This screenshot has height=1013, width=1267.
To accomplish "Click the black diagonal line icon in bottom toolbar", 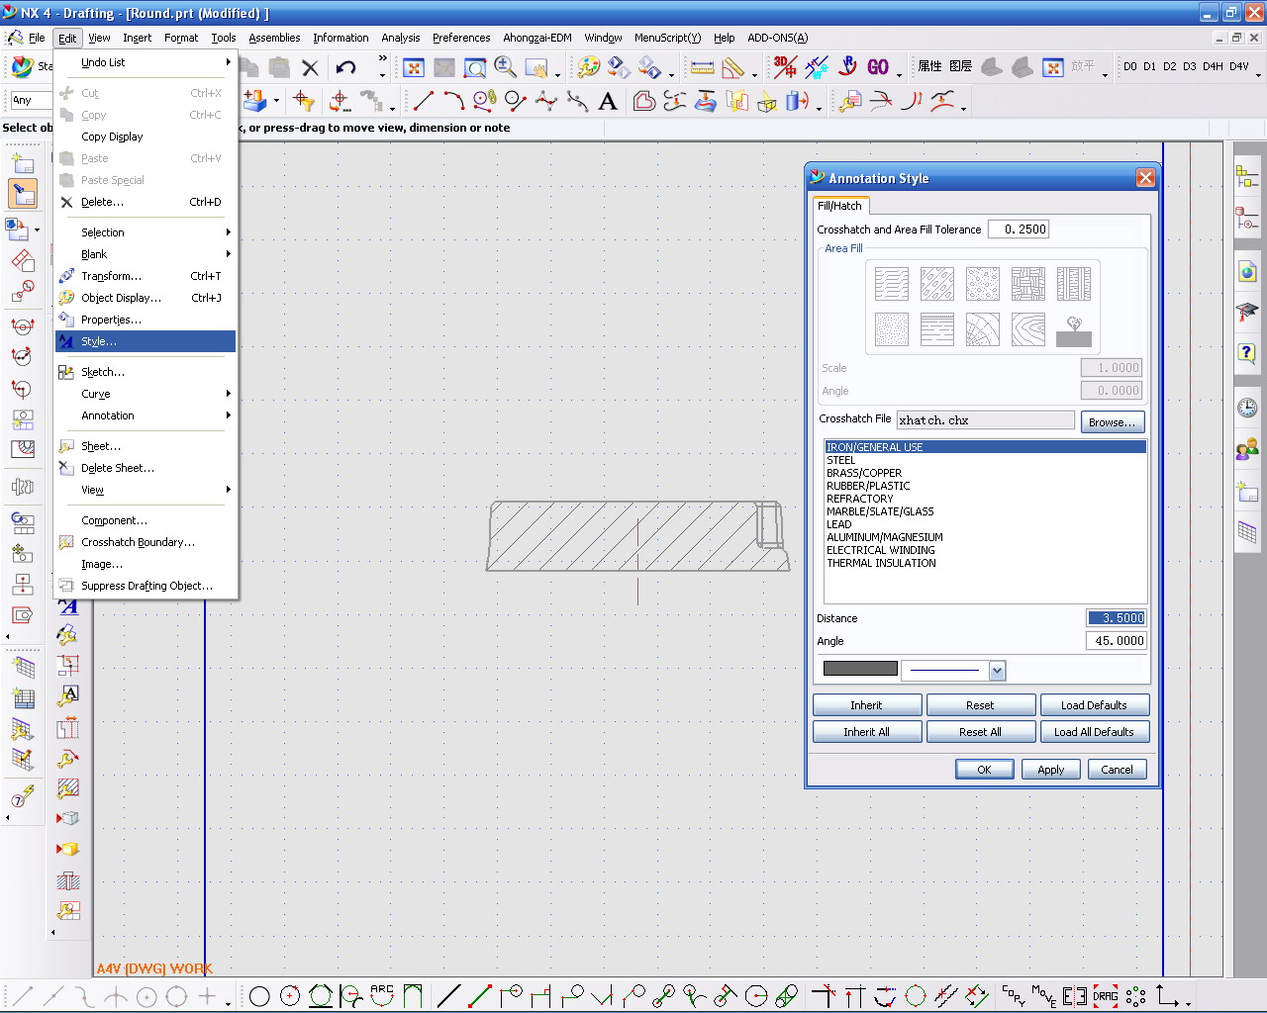I will coord(448,996).
